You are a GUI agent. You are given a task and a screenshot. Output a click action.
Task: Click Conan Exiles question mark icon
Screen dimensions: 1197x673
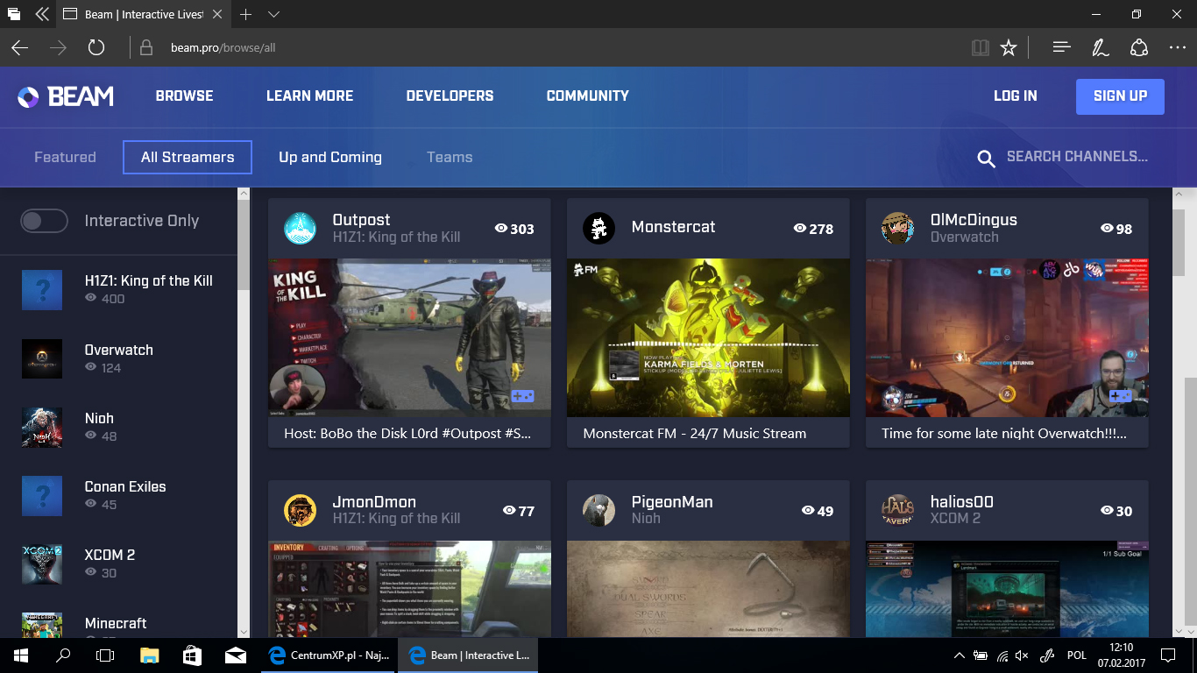pos(42,495)
